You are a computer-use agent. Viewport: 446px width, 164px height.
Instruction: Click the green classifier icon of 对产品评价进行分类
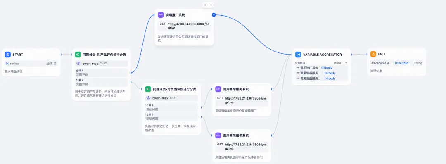click(x=78, y=55)
